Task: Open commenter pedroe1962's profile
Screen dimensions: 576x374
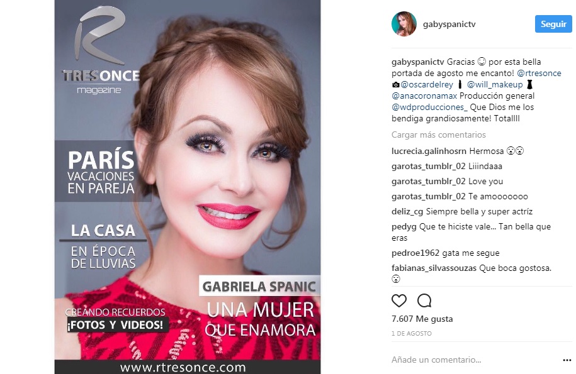Action: (415, 253)
